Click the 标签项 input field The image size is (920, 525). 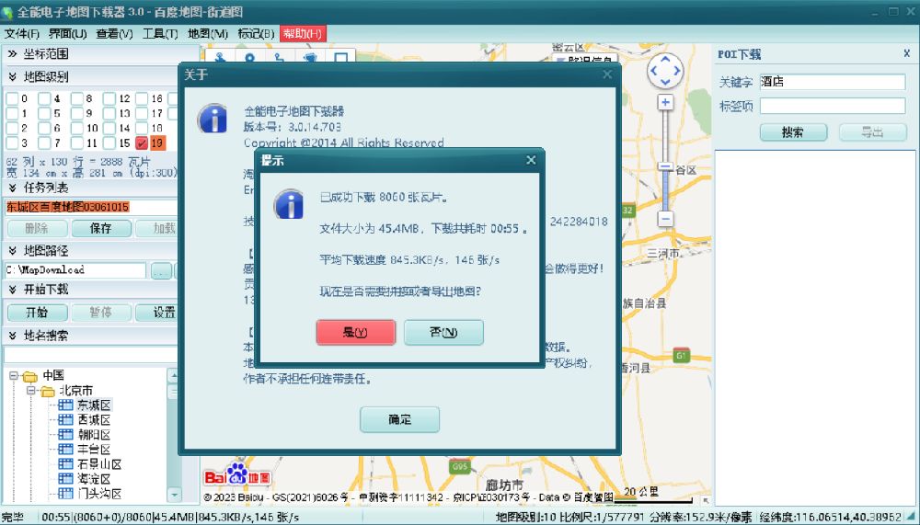point(833,106)
